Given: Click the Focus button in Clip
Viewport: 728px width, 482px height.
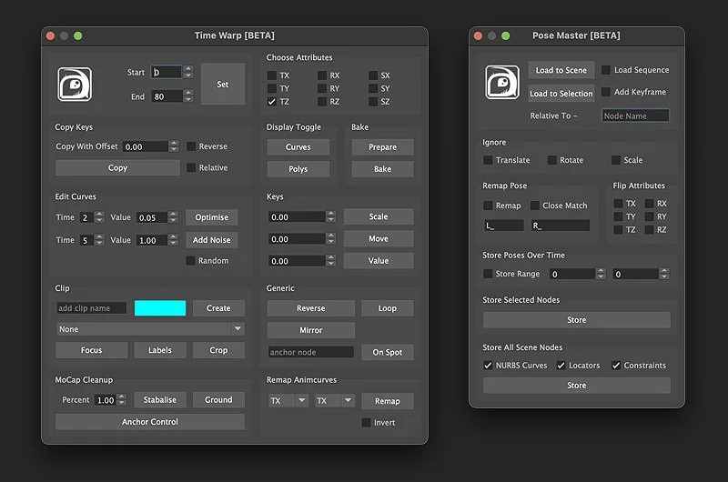Looking at the screenshot, I should [x=92, y=350].
